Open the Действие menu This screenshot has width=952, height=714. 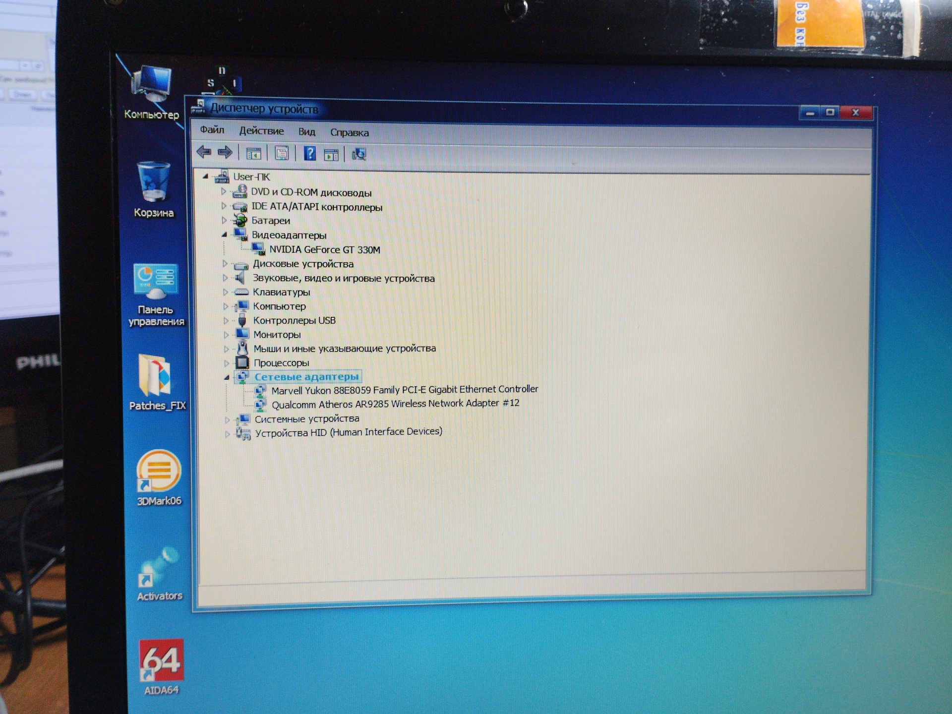[x=262, y=131]
